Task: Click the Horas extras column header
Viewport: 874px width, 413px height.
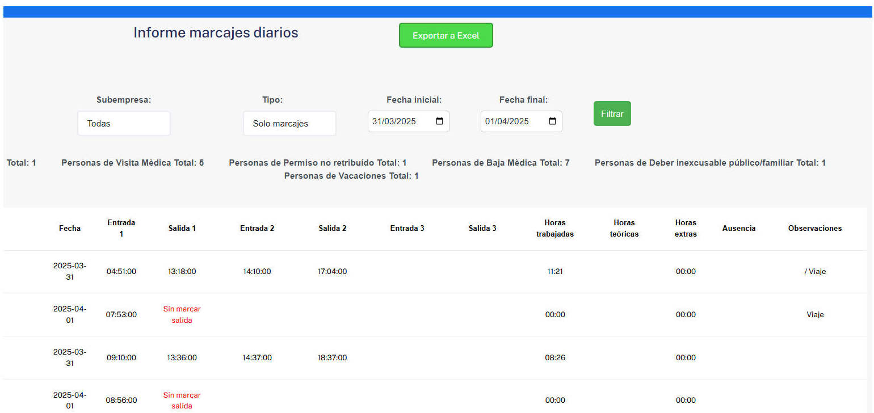Action: tap(686, 228)
